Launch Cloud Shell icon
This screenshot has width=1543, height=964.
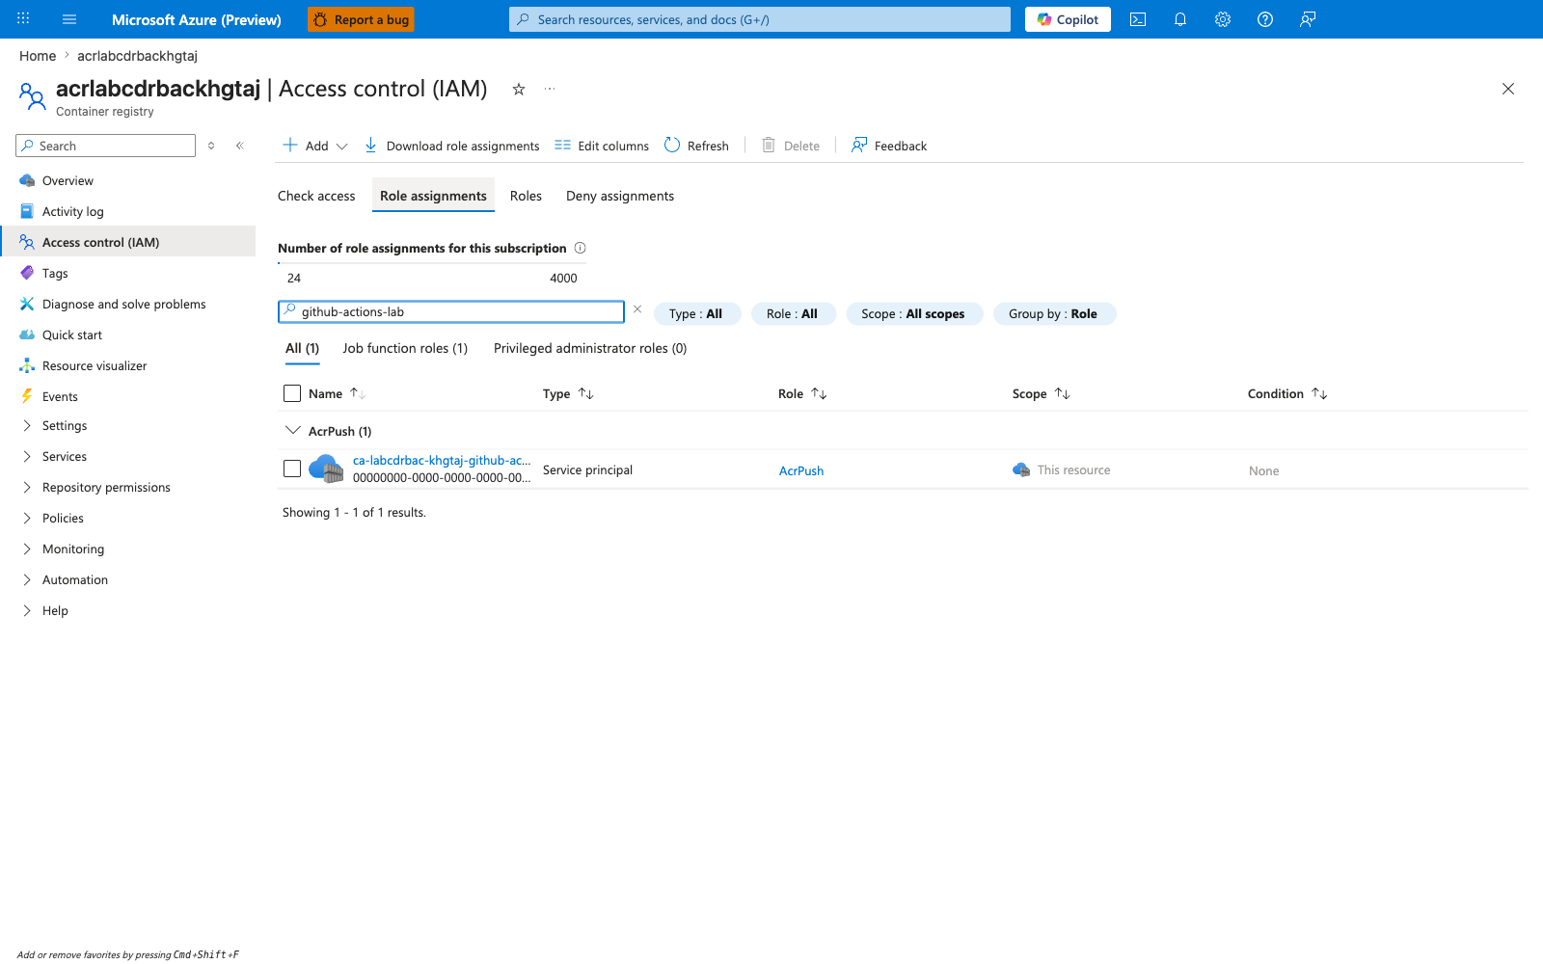tap(1138, 19)
